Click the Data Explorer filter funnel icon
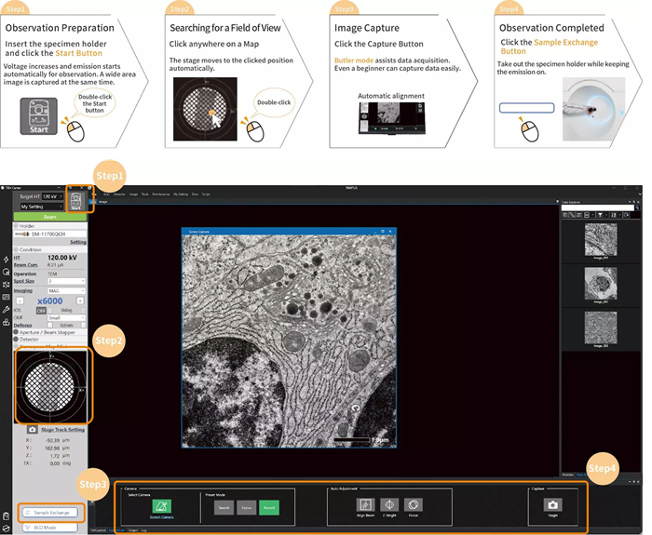This screenshot has width=652, height=535. pyautogui.click(x=600, y=215)
